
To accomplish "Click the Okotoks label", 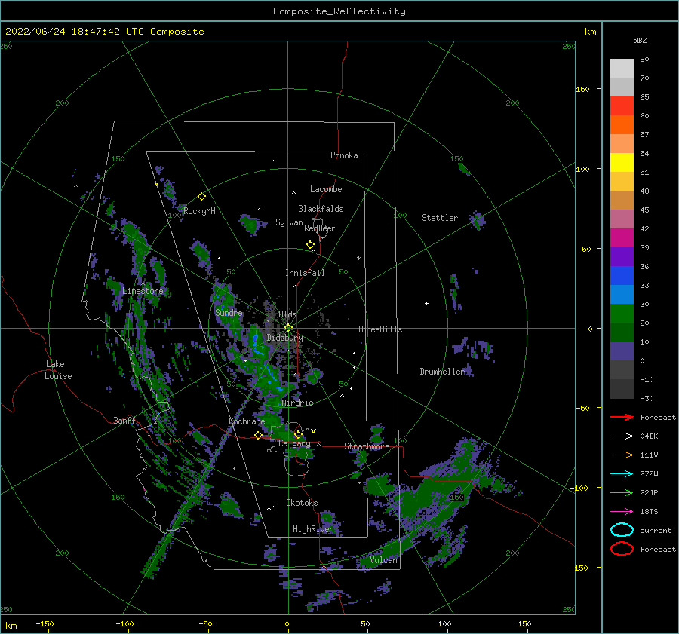I will 302,503.
